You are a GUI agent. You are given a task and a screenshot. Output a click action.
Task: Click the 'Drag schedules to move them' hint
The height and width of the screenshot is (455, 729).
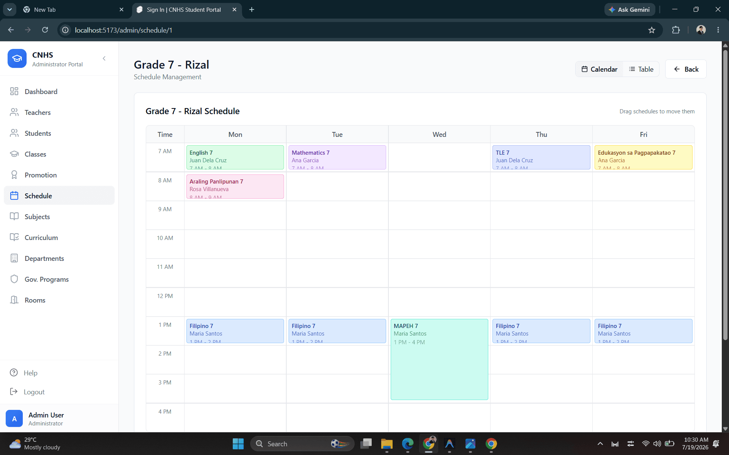point(657,111)
